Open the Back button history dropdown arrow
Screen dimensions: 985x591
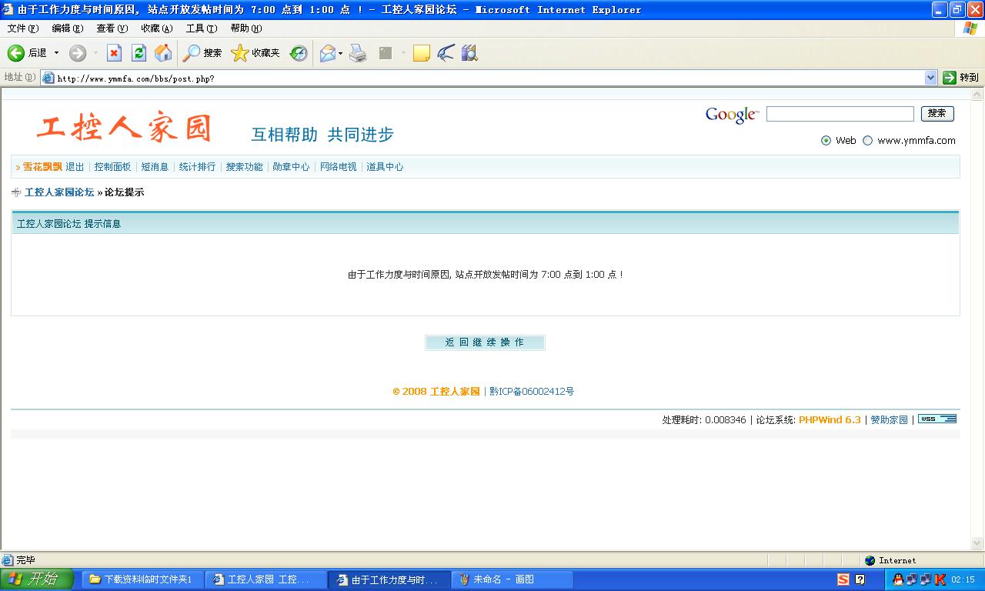point(56,53)
